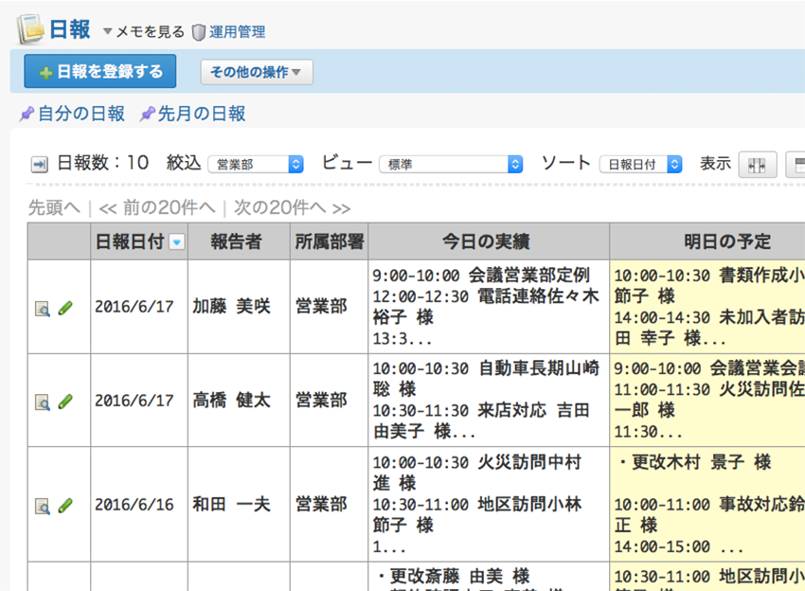Open detail view icon for 高橋 健太 report

tap(42, 402)
